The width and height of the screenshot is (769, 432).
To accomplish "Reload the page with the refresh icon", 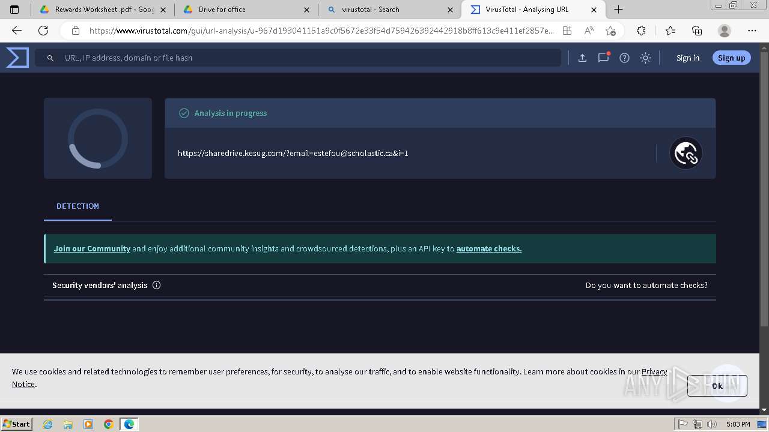I will point(43,31).
